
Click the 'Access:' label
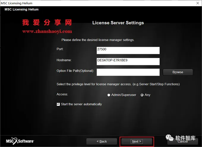coord(62,94)
